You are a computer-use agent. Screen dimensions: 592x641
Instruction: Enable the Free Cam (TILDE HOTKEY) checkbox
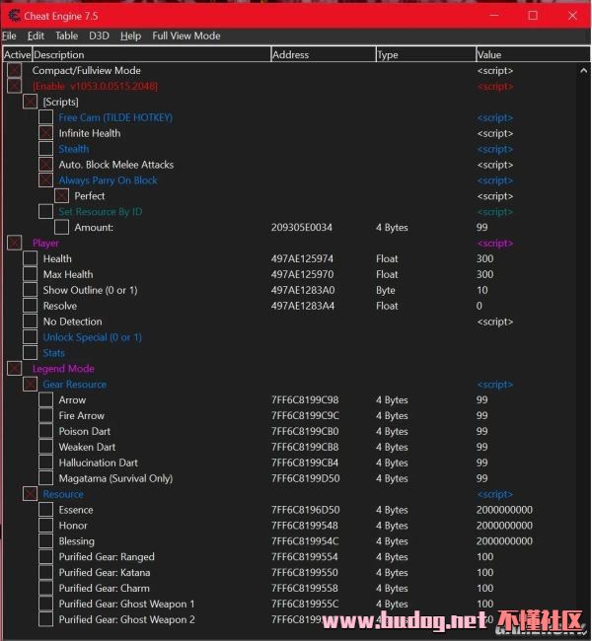tap(45, 117)
